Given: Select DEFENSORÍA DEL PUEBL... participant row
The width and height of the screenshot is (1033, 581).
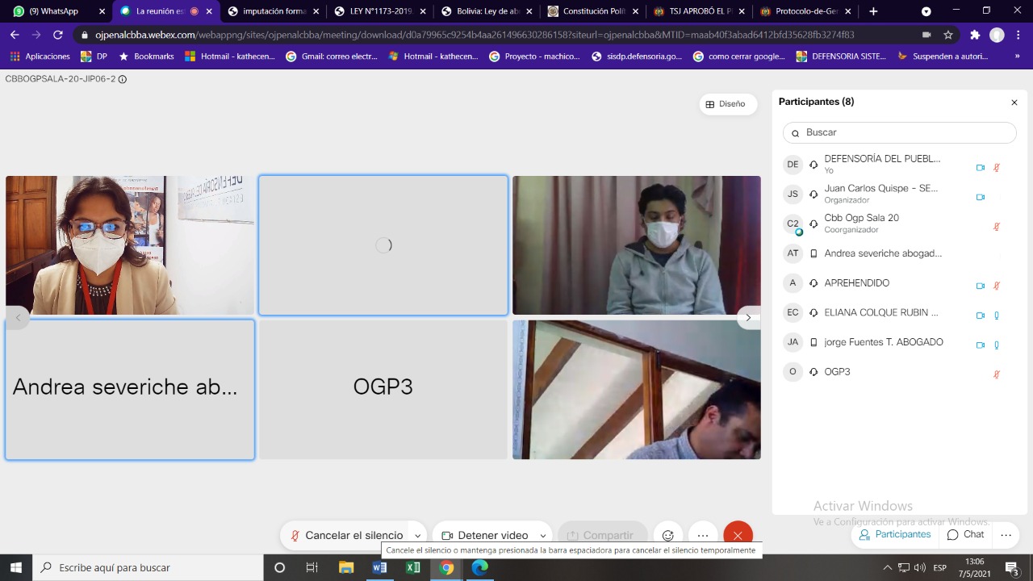Looking at the screenshot, I should [899, 165].
